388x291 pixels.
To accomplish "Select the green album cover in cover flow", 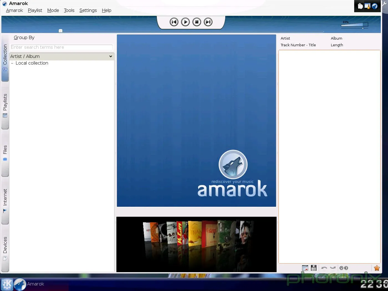I will (x=226, y=234).
